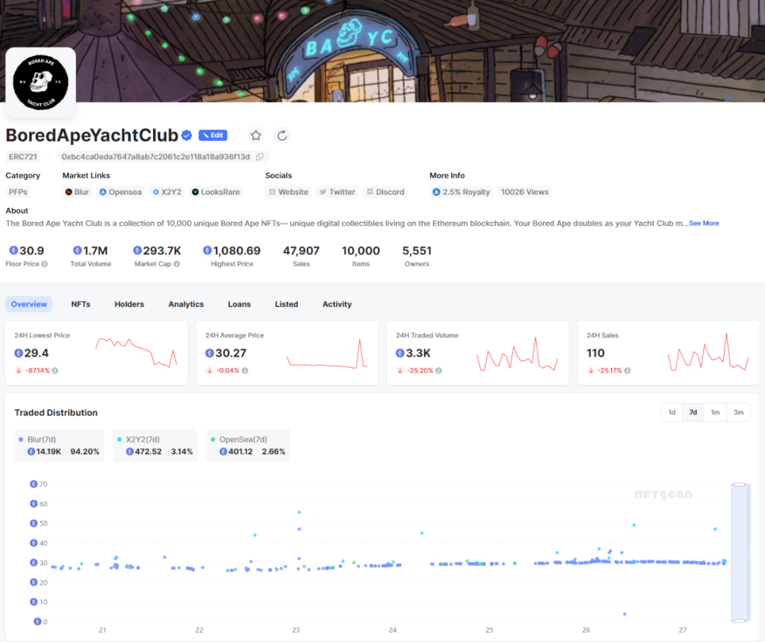The width and height of the screenshot is (765, 642).
Task: Open the Opensea market link
Action: [x=120, y=192]
